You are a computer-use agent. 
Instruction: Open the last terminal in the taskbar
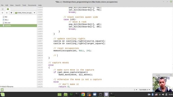(112, 95)
